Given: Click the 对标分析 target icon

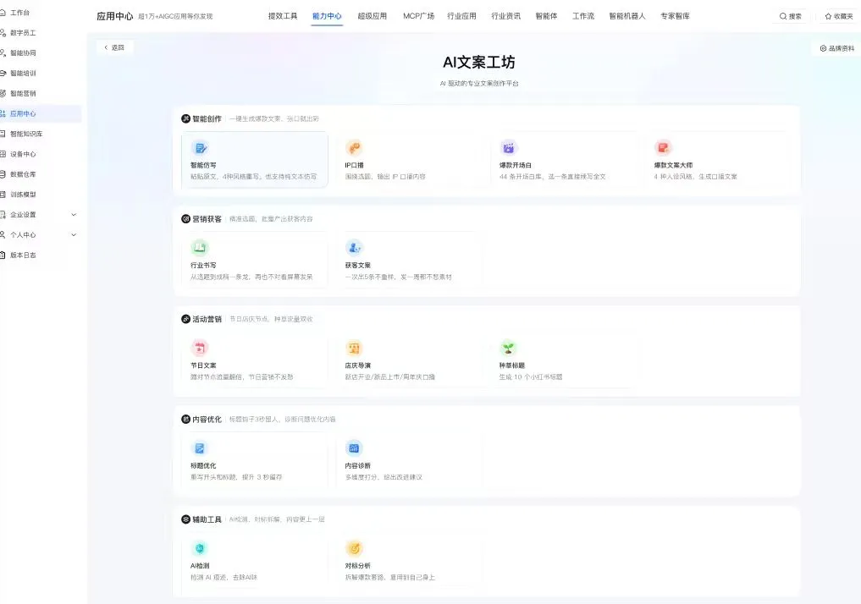Looking at the screenshot, I should click(354, 548).
